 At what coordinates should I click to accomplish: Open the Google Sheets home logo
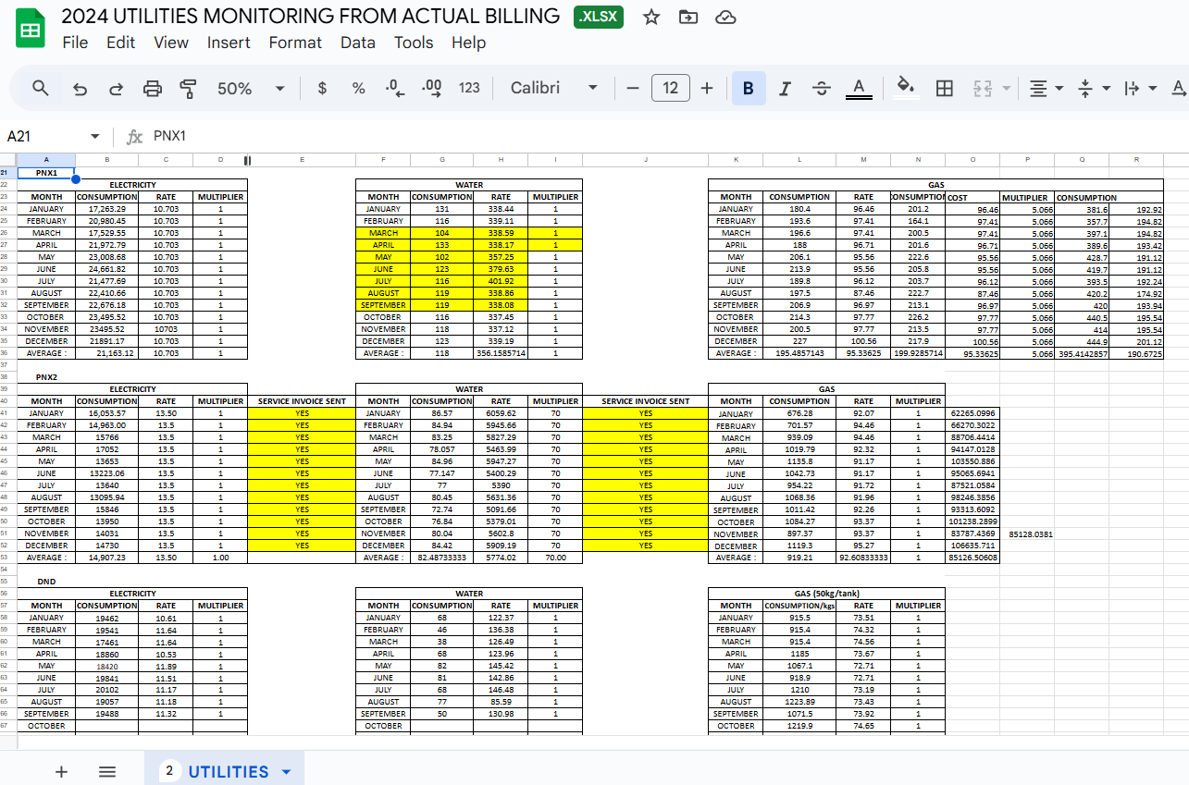pyautogui.click(x=31, y=29)
